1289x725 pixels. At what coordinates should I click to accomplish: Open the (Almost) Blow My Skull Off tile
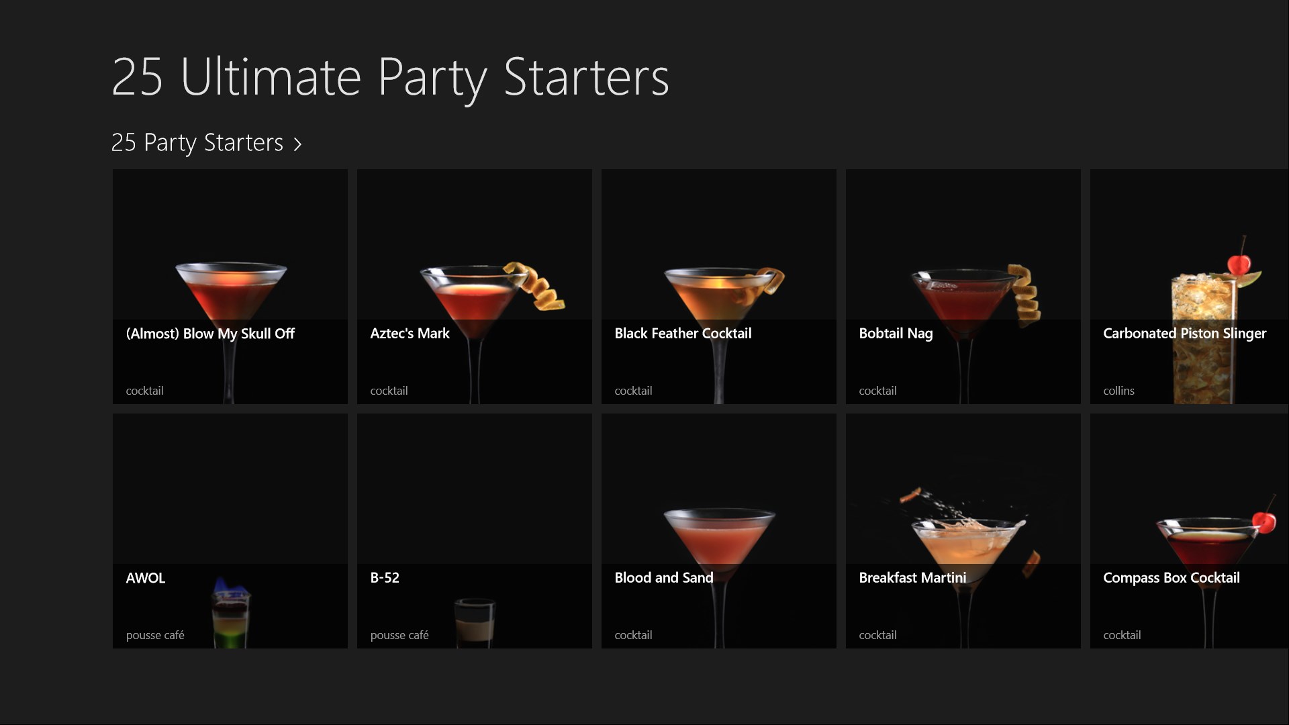point(230,287)
